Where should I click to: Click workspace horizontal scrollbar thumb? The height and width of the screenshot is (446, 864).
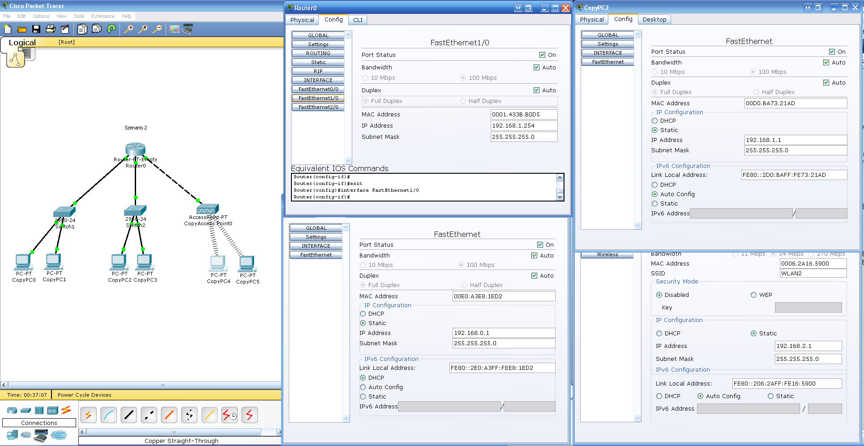click(x=163, y=385)
